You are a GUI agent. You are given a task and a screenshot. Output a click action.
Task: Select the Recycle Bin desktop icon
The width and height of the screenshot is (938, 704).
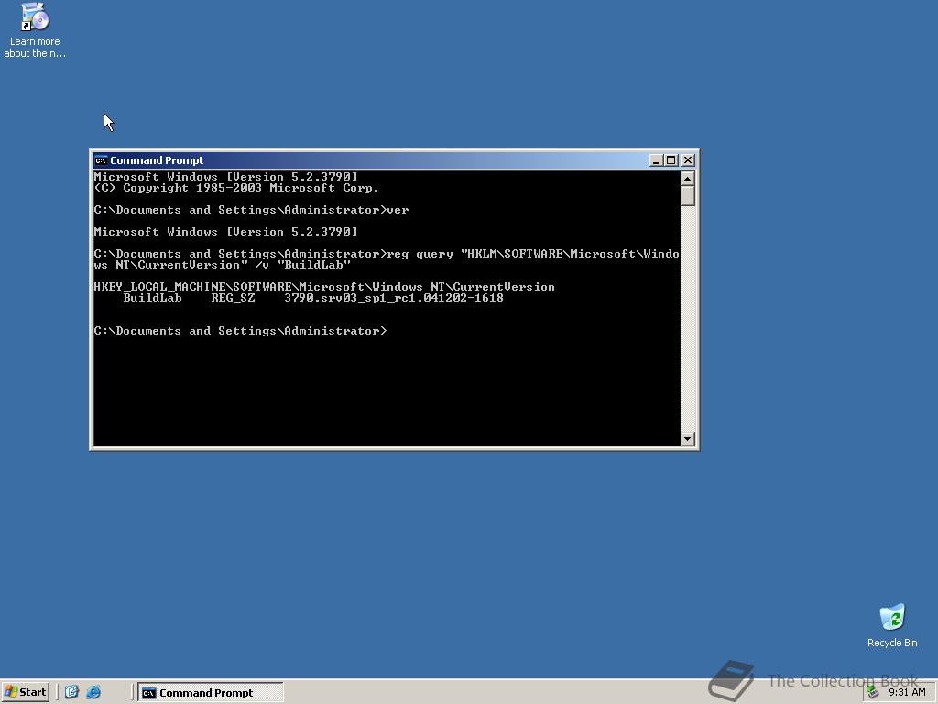[x=892, y=625]
